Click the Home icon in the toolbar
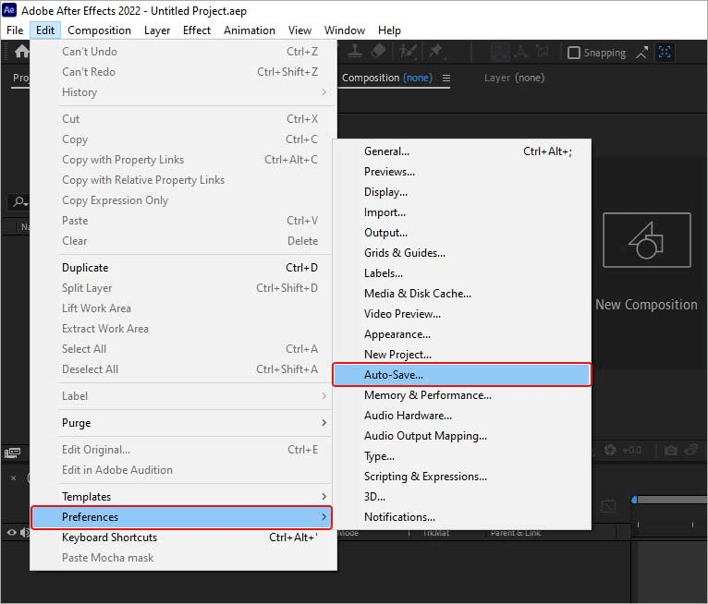This screenshot has width=708, height=604. [x=20, y=52]
